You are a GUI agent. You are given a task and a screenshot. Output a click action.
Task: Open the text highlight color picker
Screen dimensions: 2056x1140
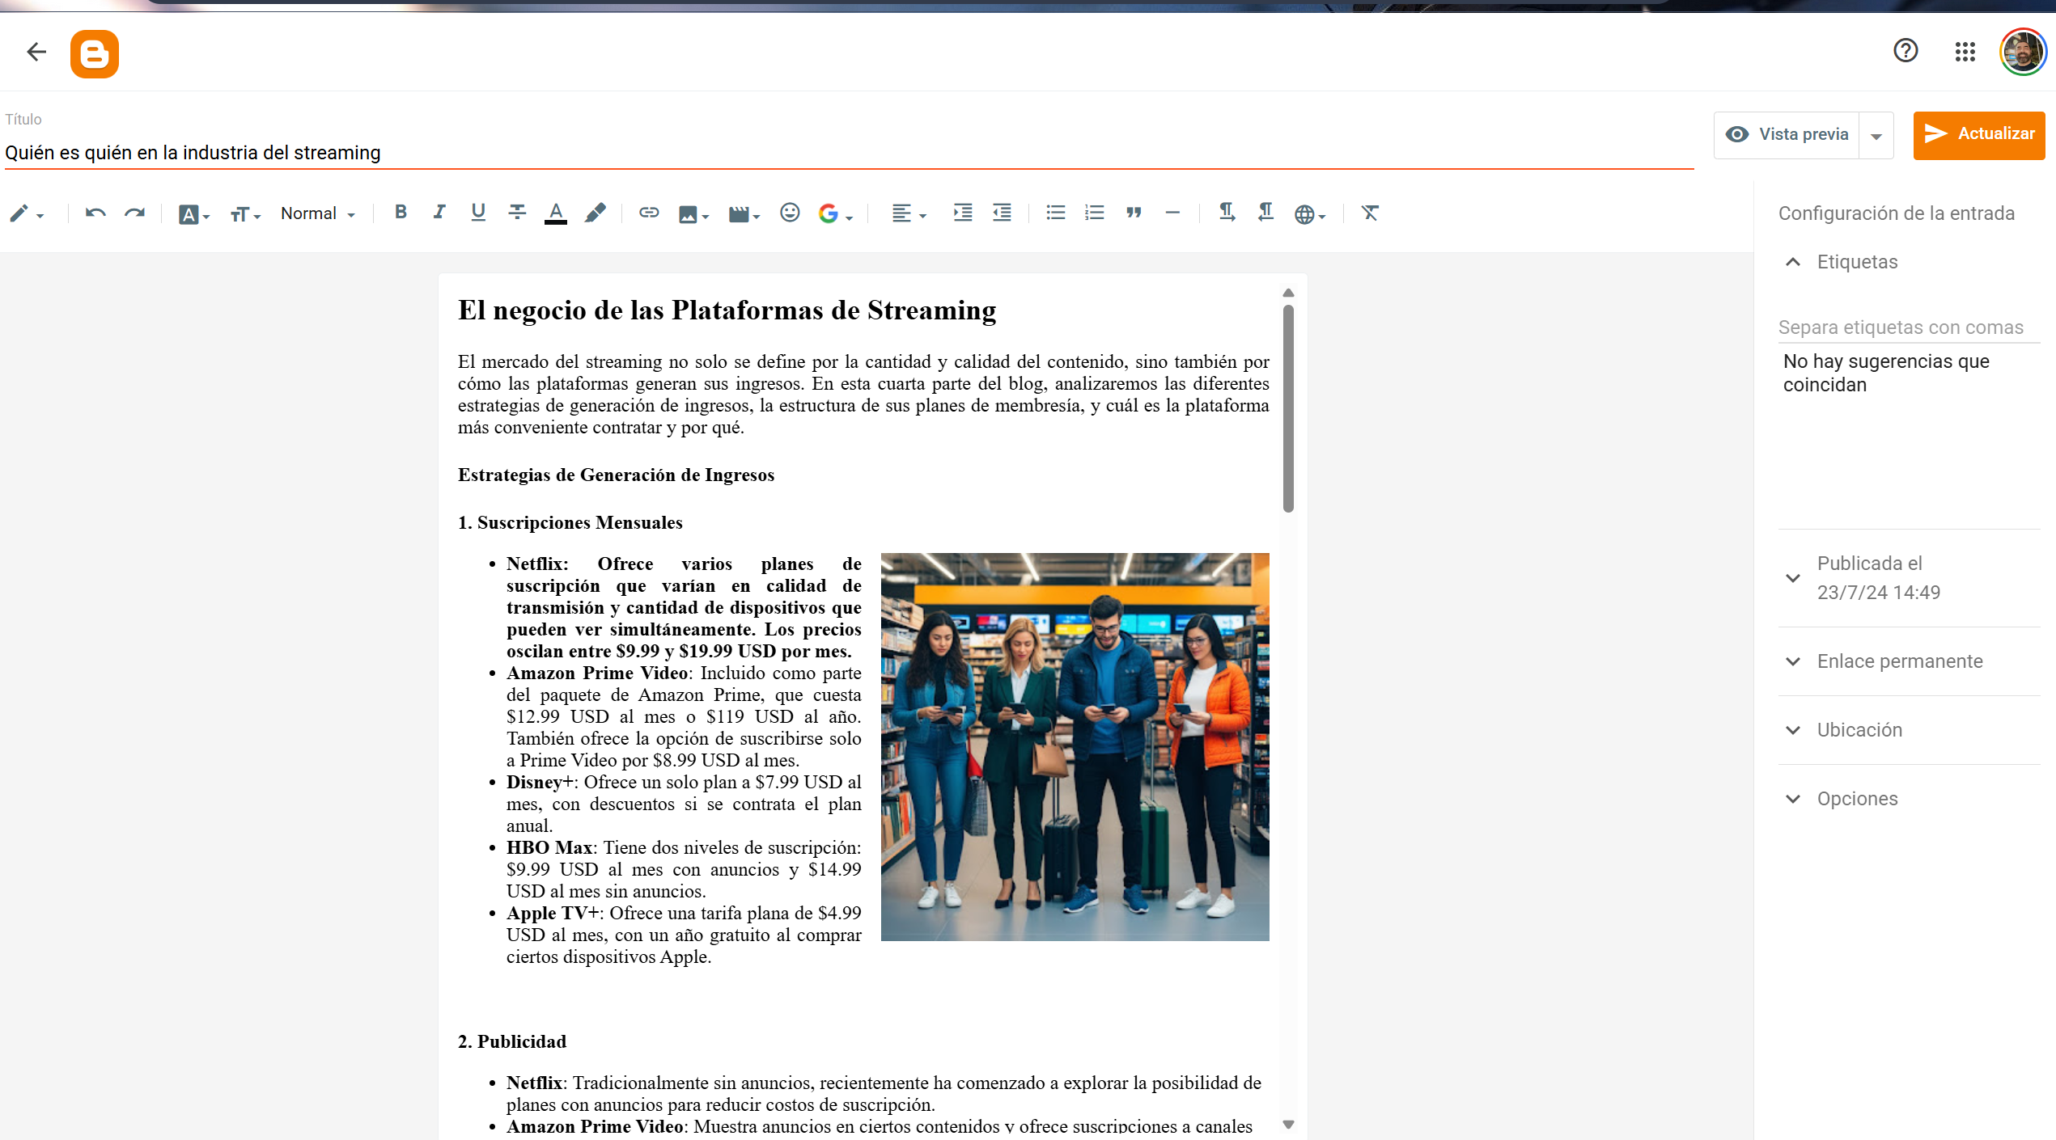[x=595, y=213]
